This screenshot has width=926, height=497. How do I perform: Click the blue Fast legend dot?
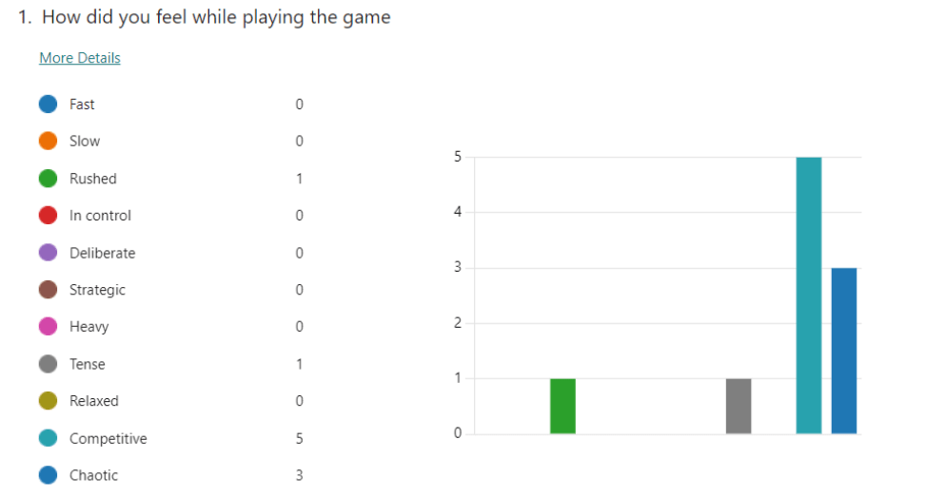[49, 105]
